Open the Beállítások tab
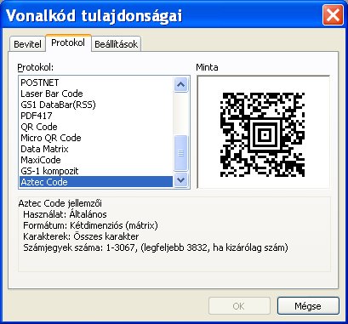This screenshot has width=348, height=324. tap(117, 44)
